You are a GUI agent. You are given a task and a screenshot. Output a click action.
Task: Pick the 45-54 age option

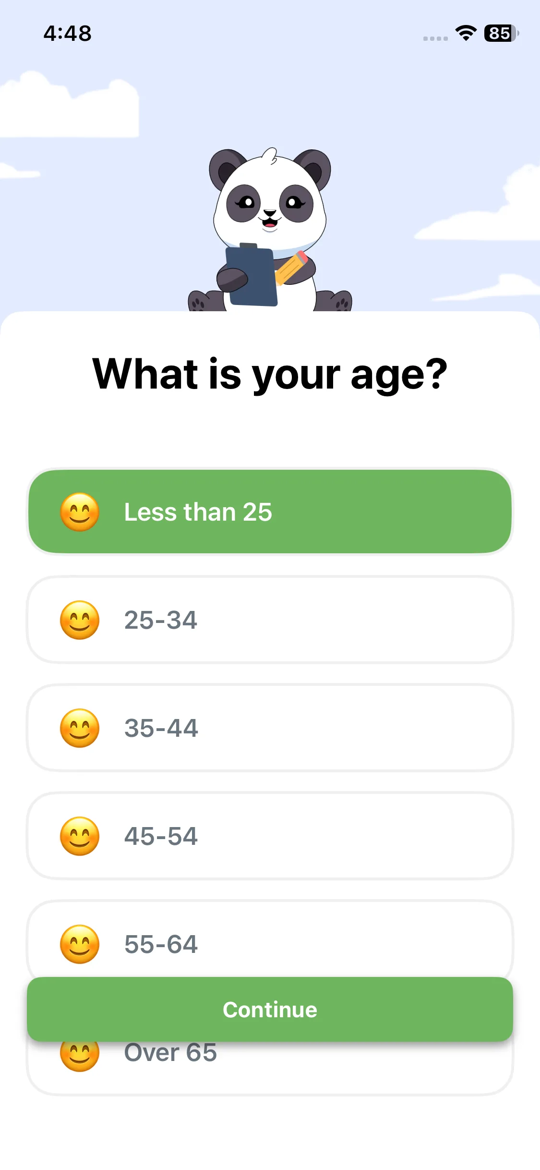(270, 836)
